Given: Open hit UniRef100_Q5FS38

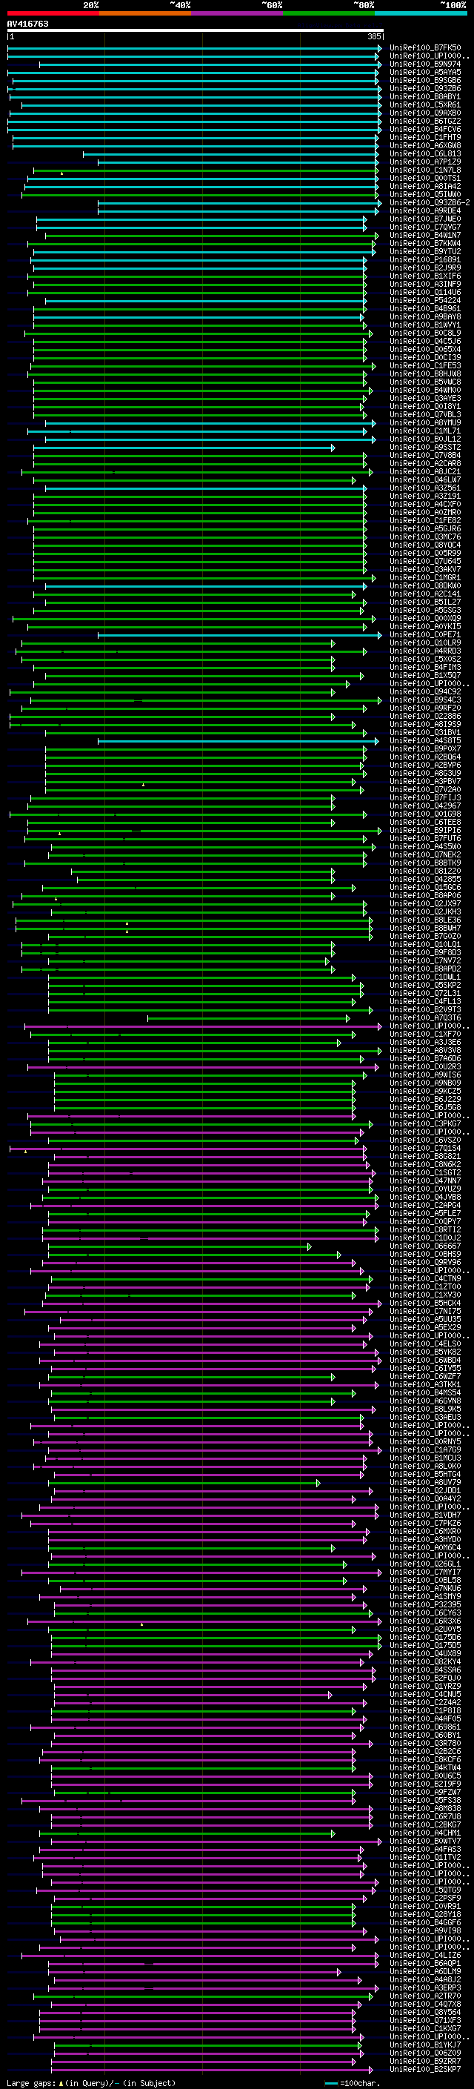Looking at the screenshot, I should click(424, 1800).
